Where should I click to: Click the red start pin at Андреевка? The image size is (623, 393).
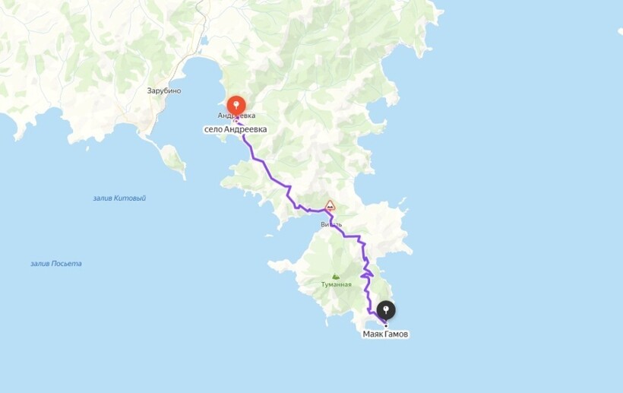(236, 106)
